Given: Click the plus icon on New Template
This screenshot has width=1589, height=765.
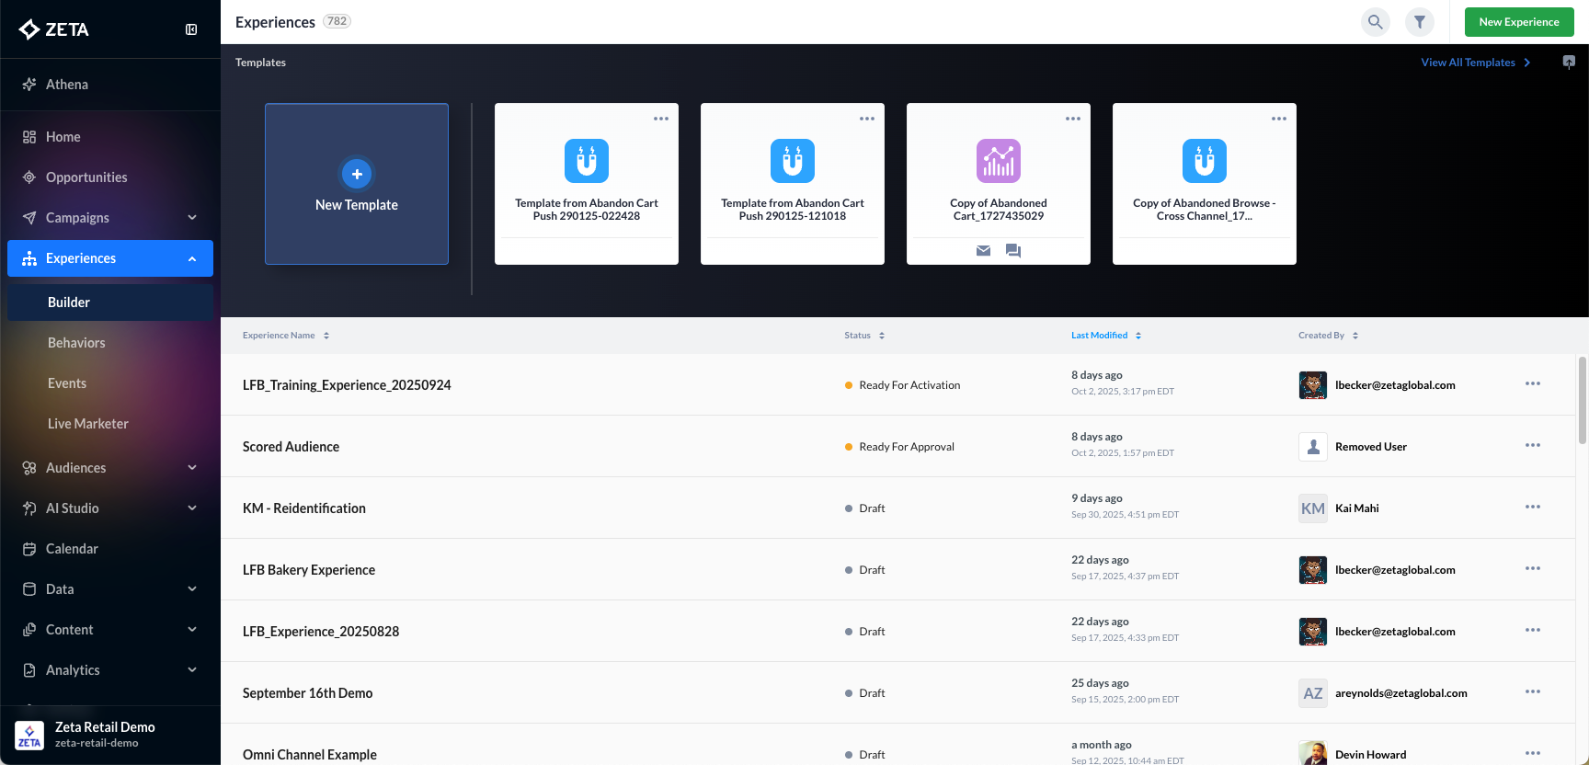Looking at the screenshot, I should 357,174.
